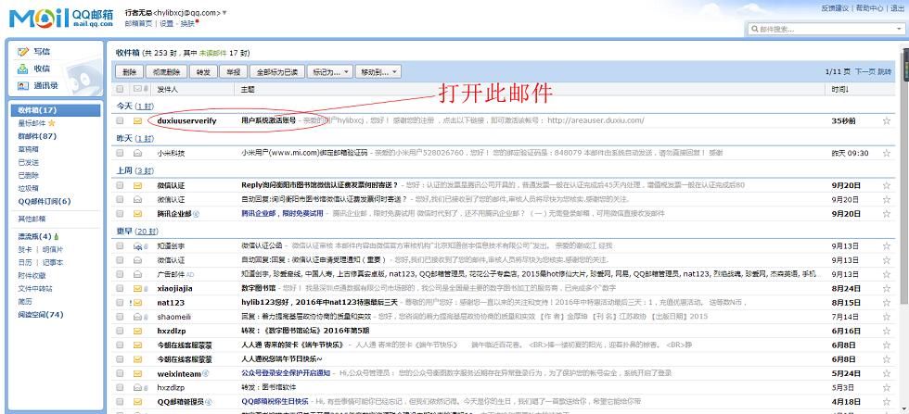Click the 彻底删除 button
The height and width of the screenshot is (414, 909).
tap(166, 72)
